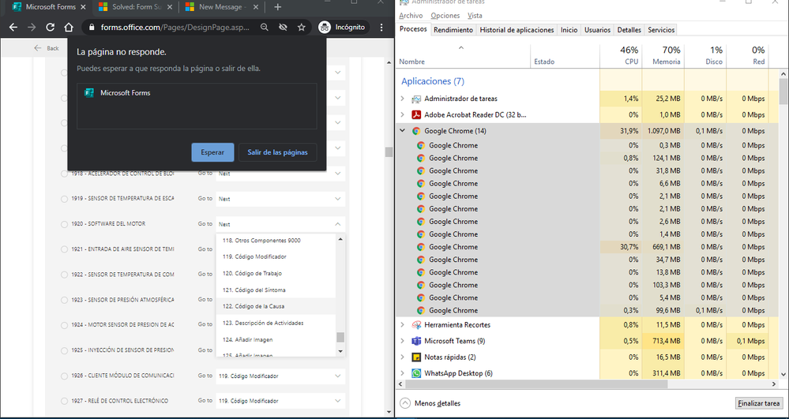
Task: Select radio button for 1923 - SENSOR DE PRESIÓN
Action: [x=64, y=300]
